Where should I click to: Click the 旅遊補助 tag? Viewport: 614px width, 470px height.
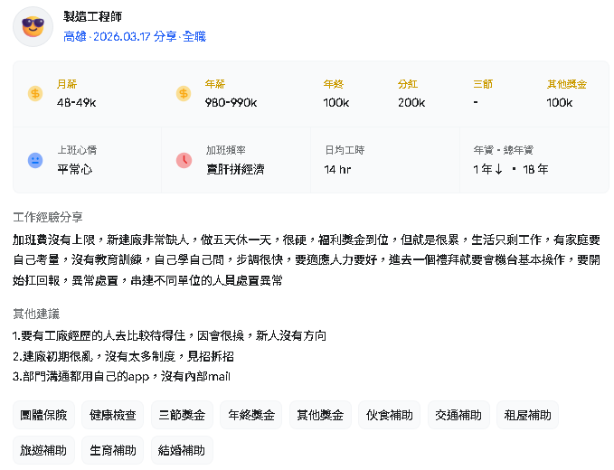(43, 450)
